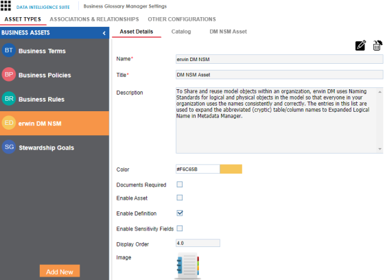Open the Catalog tab
The height and width of the screenshot is (280, 385).
click(x=181, y=32)
